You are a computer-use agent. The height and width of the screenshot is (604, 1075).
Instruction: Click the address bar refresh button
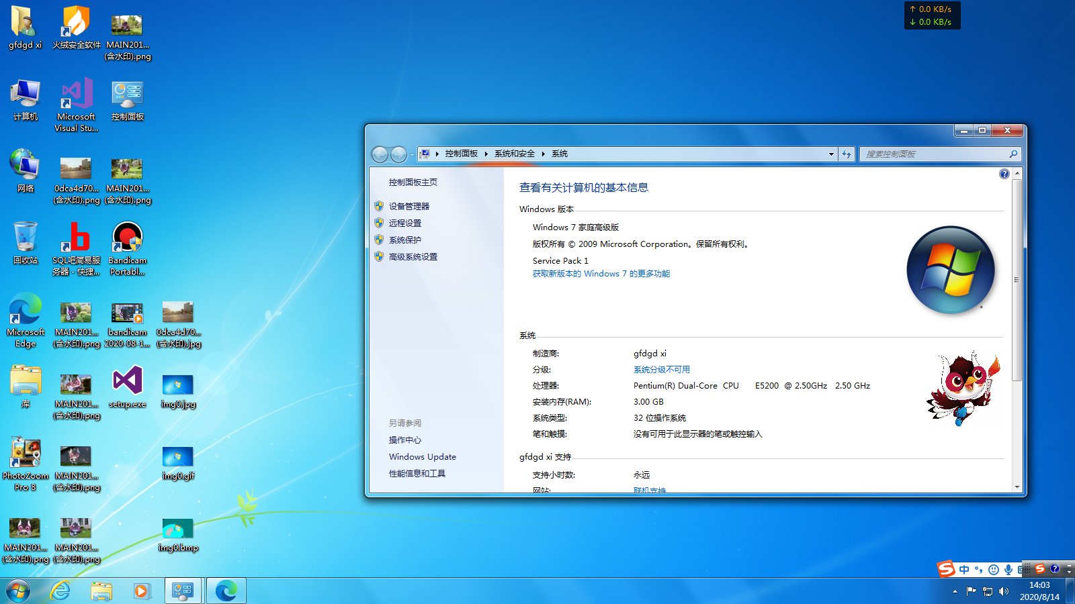847,154
